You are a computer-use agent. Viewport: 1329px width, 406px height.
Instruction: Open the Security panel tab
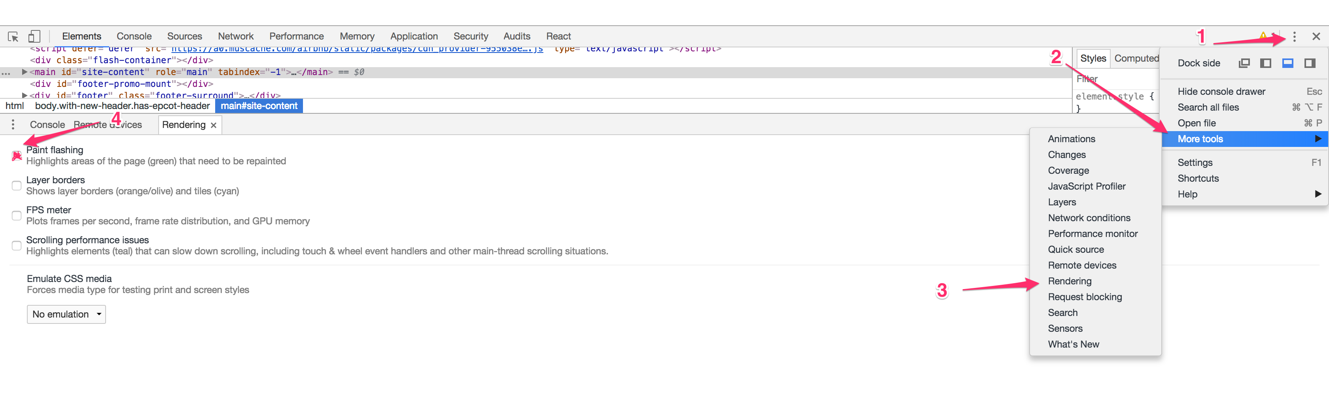471,37
